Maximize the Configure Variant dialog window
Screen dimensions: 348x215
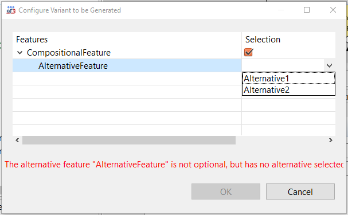307,10
